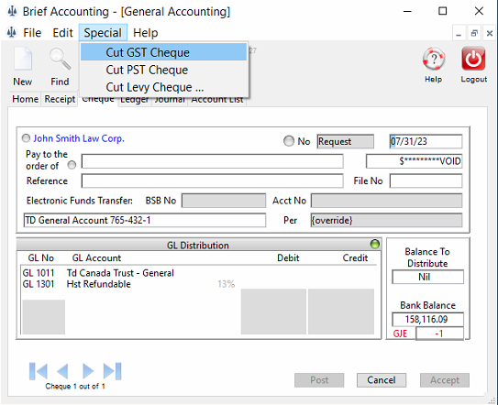Select the John Smith Law Corp. radio button
This screenshot has width=498, height=405.
pos(26,138)
